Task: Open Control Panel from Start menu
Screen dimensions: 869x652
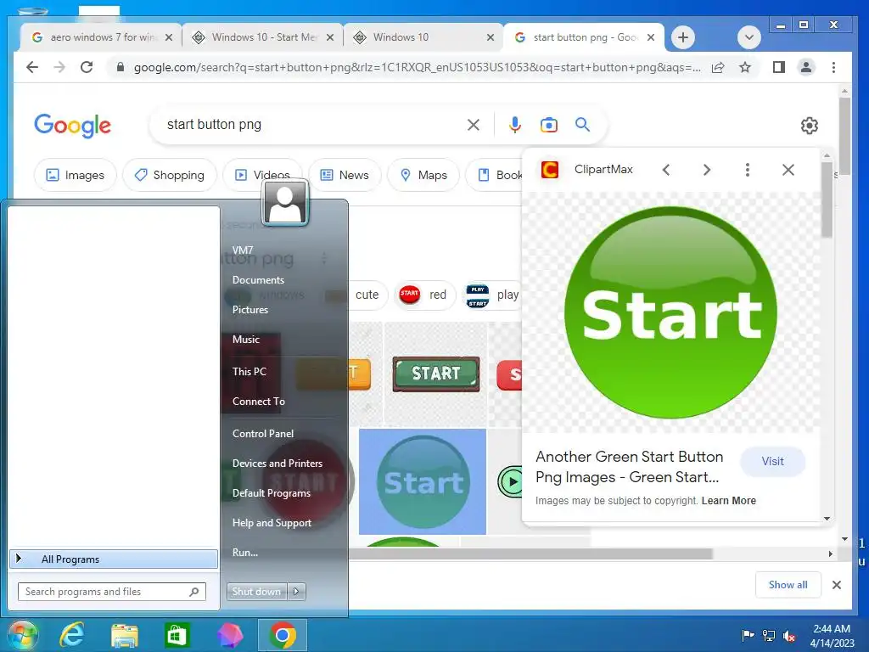Action: [x=263, y=434]
